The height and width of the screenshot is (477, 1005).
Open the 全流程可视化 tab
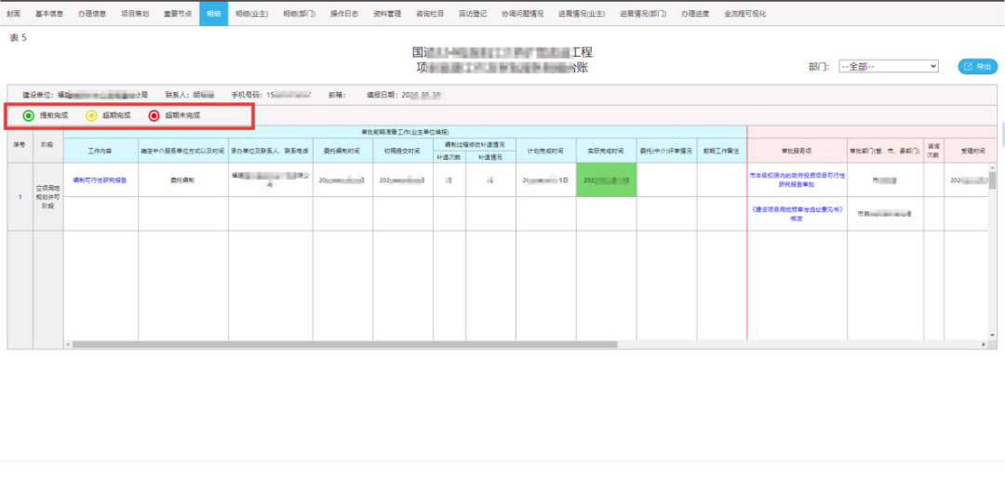click(x=744, y=13)
